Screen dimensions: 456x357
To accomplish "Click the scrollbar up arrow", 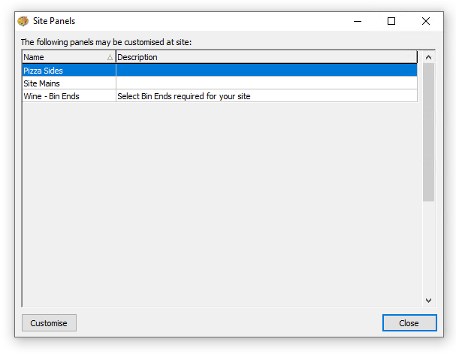I will (x=429, y=57).
